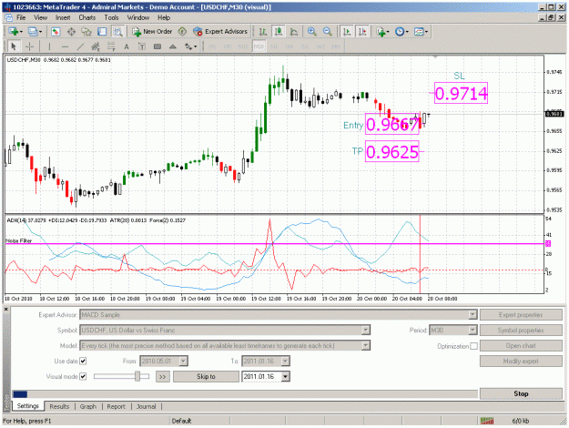The height and width of the screenshot is (428, 569).
Task: Toggle the Use date checkbox
Action: 83,362
